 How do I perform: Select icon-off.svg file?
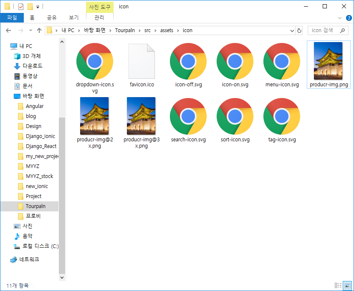click(188, 65)
